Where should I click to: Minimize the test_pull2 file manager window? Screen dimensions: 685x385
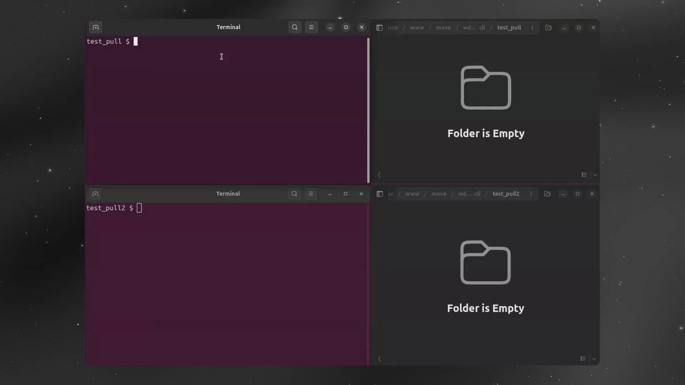(x=562, y=194)
